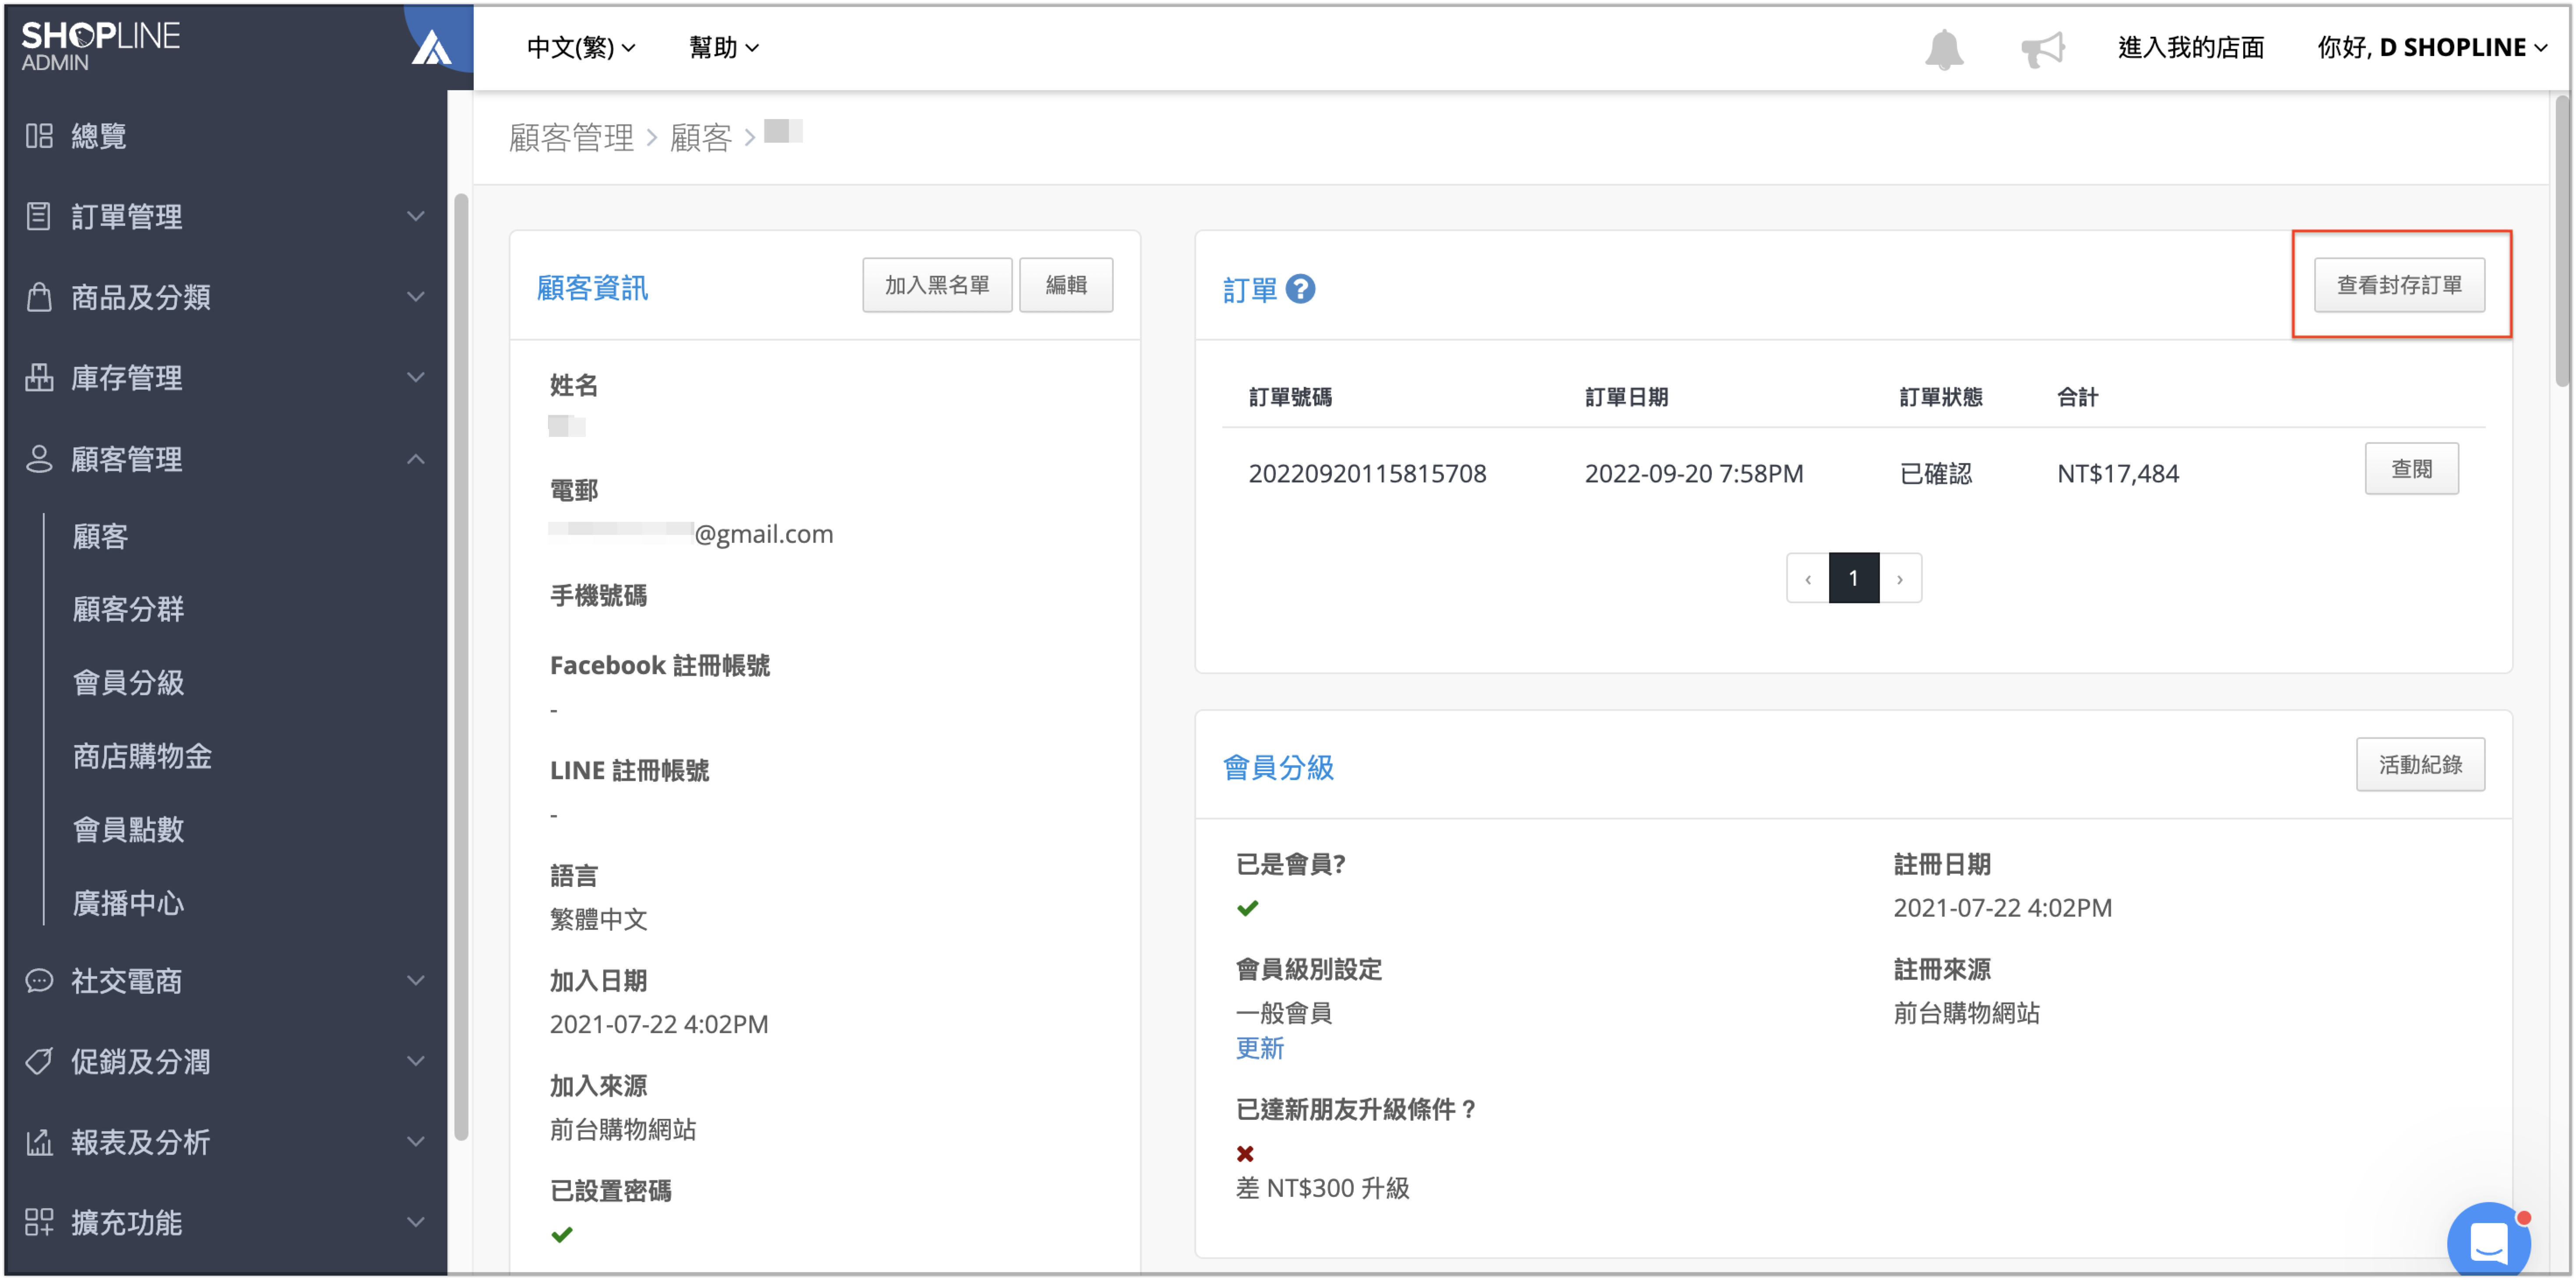2576x1280 pixels.
Task: Click the 編輯 button in 顧客資訊
Action: point(1066,285)
